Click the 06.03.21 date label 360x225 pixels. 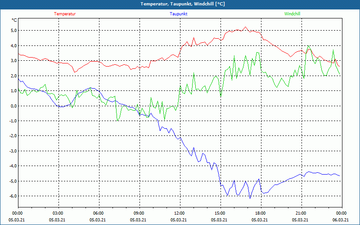pyautogui.click(x=341, y=220)
